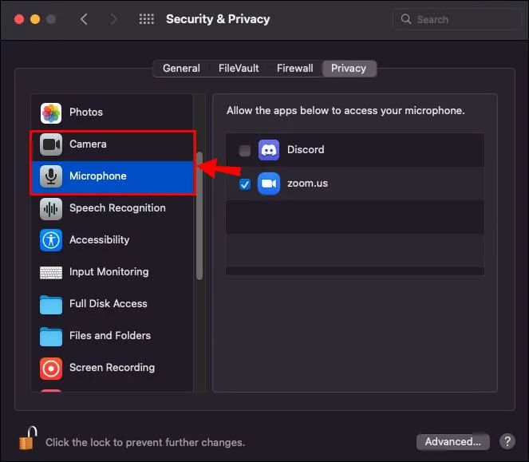
Task: Click the Full Disk Access folder icon
Action: (x=52, y=304)
